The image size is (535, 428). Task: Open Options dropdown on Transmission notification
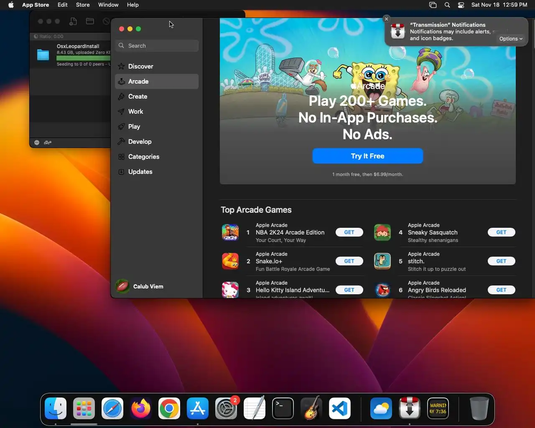pyautogui.click(x=511, y=39)
